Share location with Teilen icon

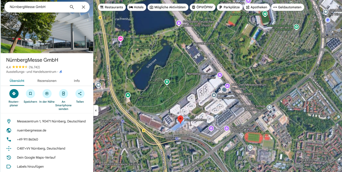(x=80, y=94)
